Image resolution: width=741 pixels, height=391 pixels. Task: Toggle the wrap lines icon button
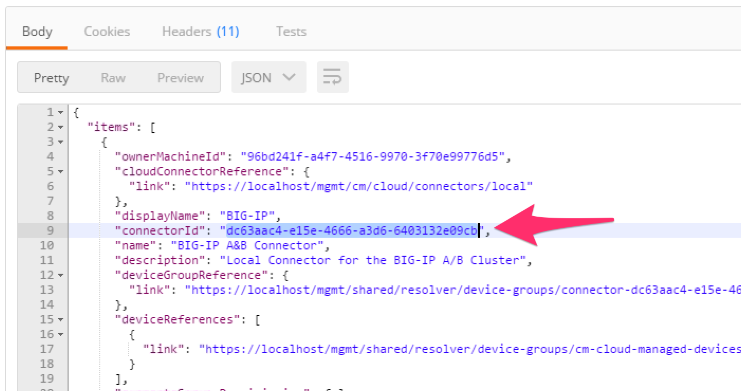point(332,77)
